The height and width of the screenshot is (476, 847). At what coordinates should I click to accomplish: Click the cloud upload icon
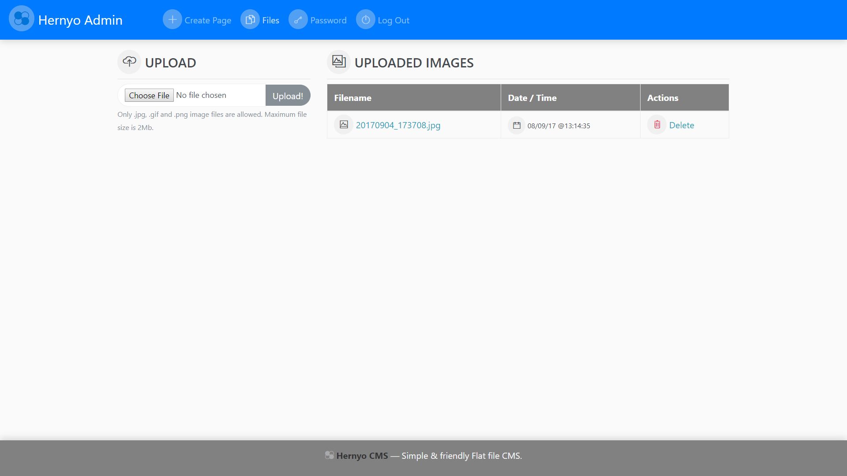[x=129, y=62]
